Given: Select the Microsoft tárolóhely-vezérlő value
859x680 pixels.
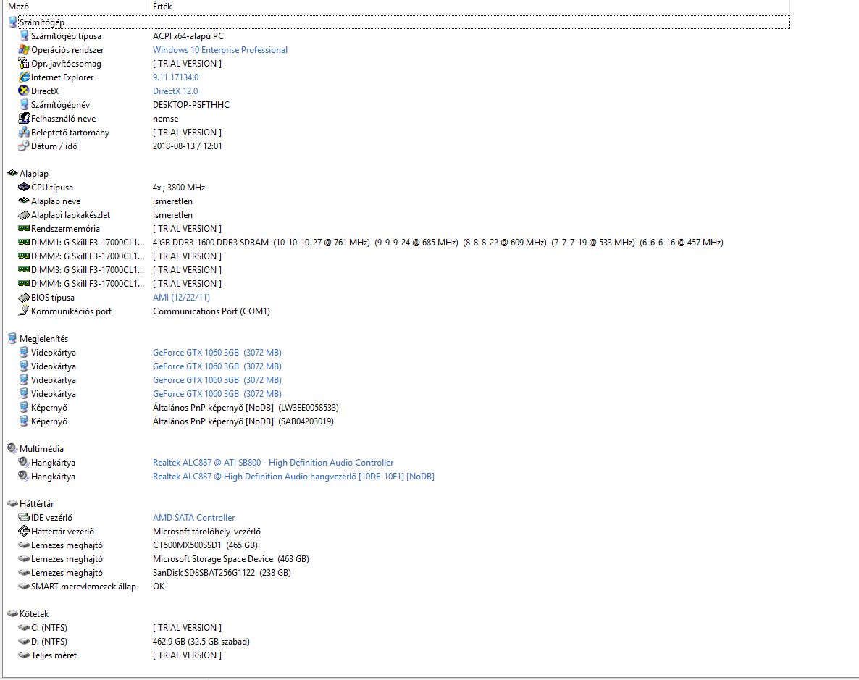Looking at the screenshot, I should tap(206, 532).
